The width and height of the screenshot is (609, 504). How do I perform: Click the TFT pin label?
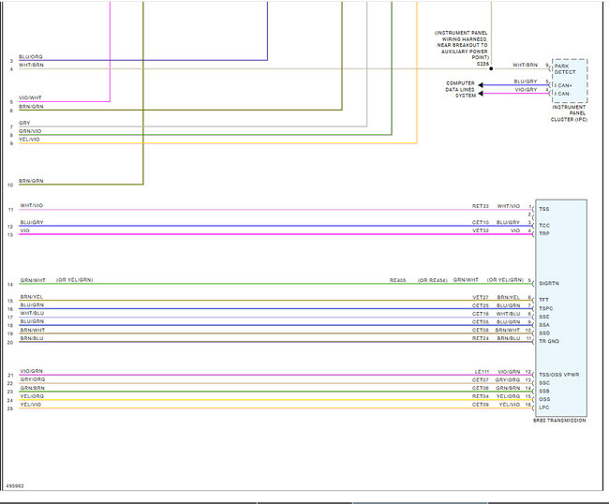tap(543, 300)
